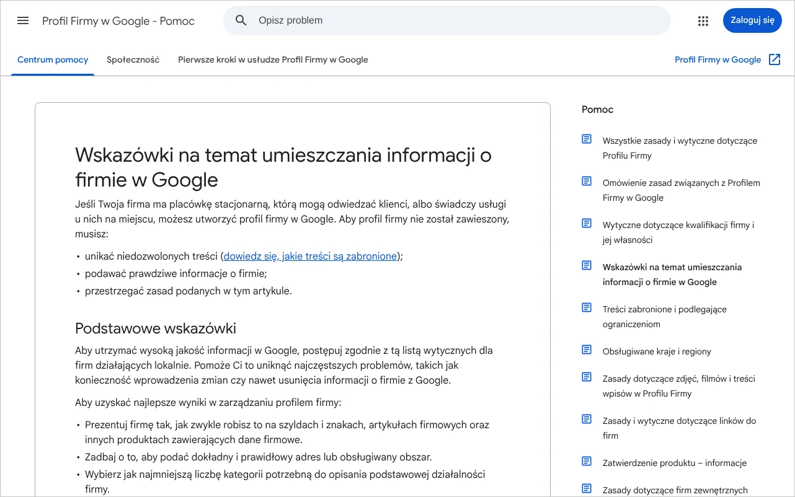Image resolution: width=795 pixels, height=497 pixels.
Task: Click article icon next to Zasady i wytyczne dotyczące linków
Action: (587, 419)
